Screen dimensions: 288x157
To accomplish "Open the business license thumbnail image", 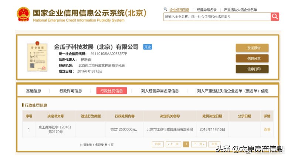I will tap(37, 56).
